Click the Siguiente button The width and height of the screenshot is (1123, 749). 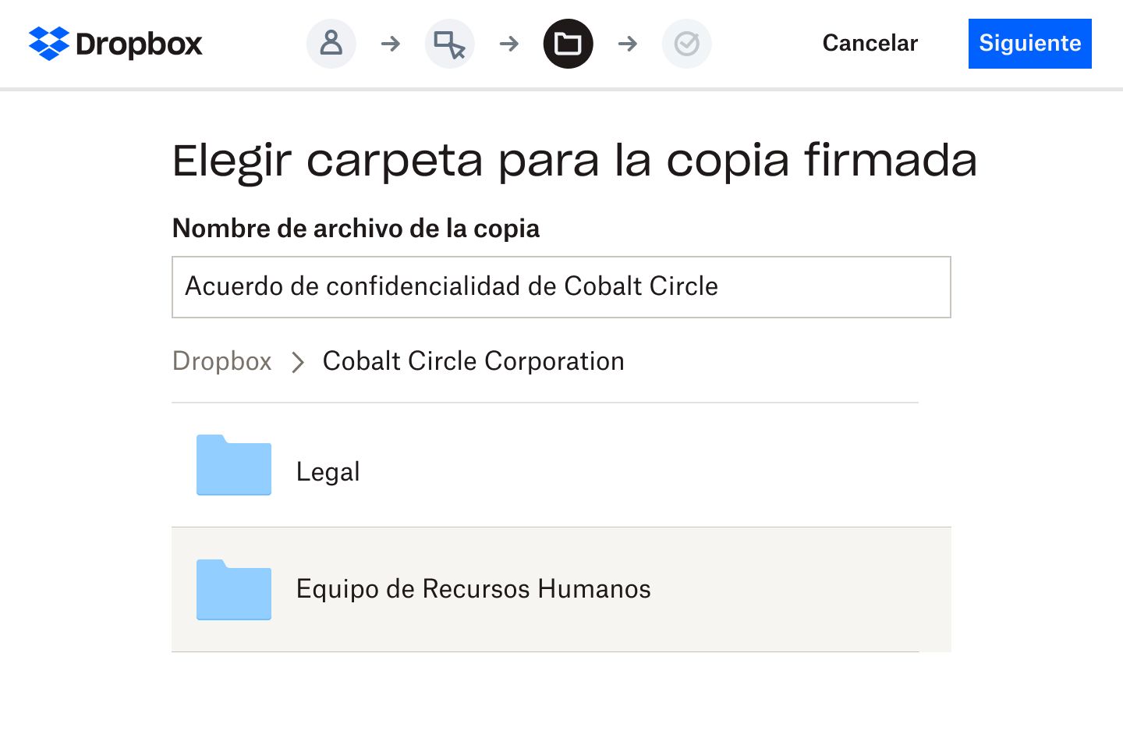[x=1030, y=44]
